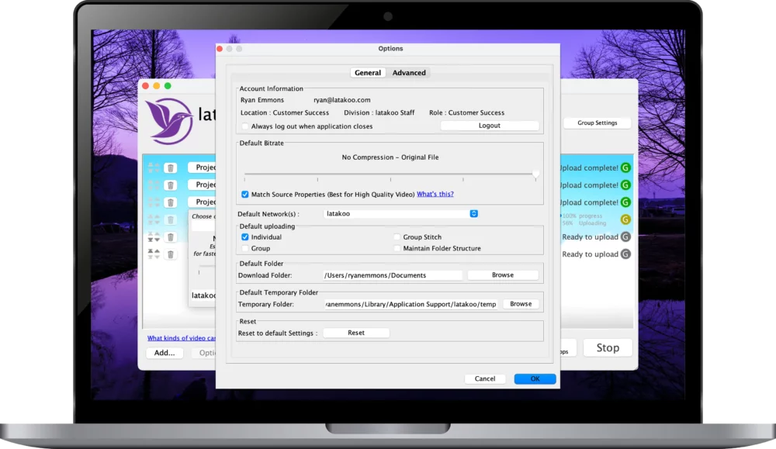Open the Default Network(s) dropdown
This screenshot has width=776, height=449.
point(401,213)
